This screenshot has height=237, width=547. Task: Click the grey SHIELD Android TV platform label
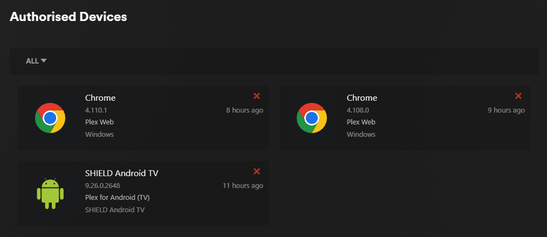115,210
